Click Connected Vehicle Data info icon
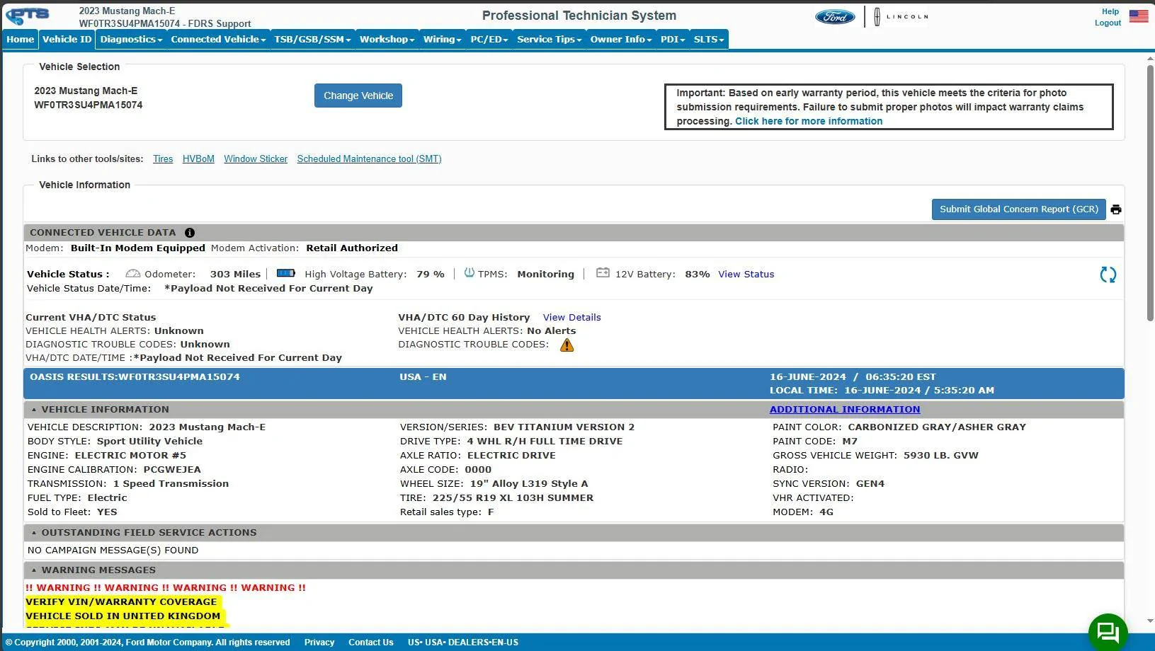The height and width of the screenshot is (651, 1155). [x=190, y=233]
